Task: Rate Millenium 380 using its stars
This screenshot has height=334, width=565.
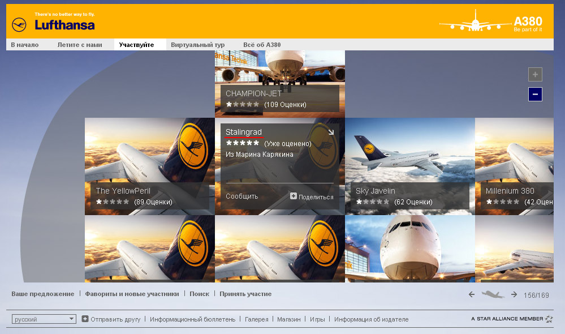Action: tap(503, 202)
